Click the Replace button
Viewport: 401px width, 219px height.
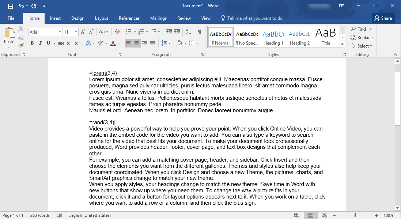(362, 38)
